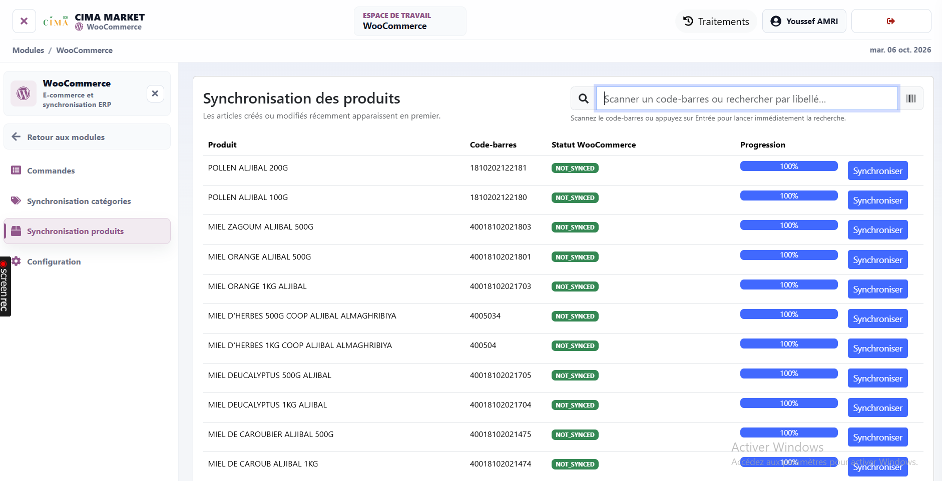Click the barcode scanner icon button
942x481 pixels.
911,98
